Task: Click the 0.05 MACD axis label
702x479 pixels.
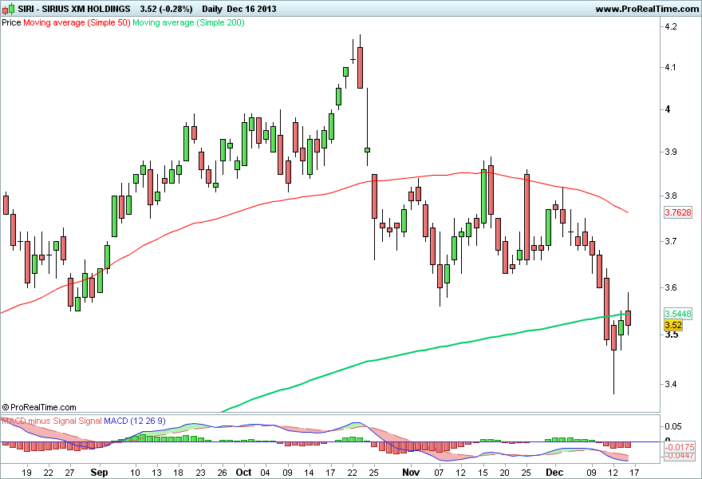Action: point(673,426)
